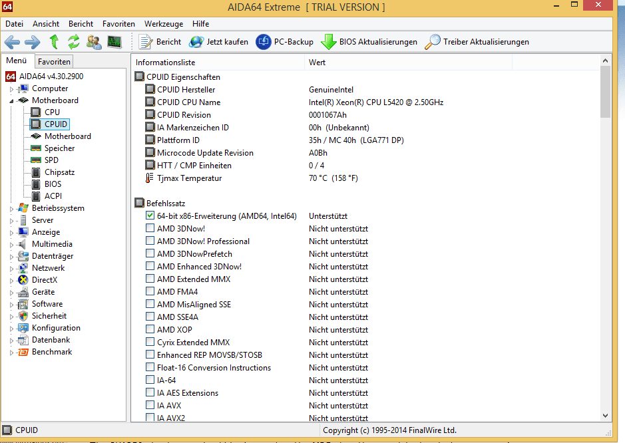This screenshot has height=443, width=625.
Task: Select the Speicher memory icon item
Action: (x=36, y=148)
